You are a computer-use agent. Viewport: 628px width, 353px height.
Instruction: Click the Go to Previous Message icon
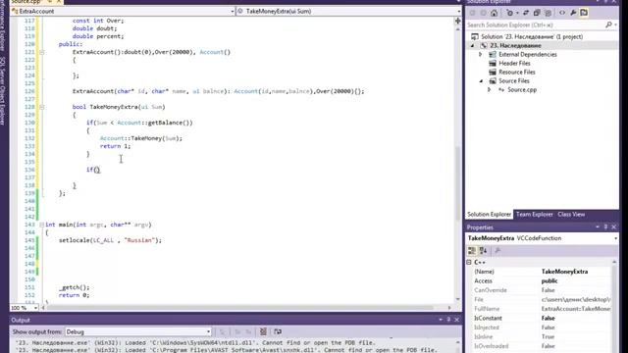(x=237, y=331)
